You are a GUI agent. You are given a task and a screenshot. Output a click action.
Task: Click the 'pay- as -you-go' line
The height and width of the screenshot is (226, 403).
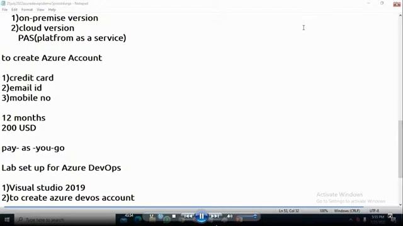point(33,148)
